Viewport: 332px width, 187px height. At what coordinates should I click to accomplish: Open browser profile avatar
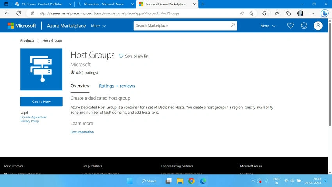pyautogui.click(x=300, y=13)
